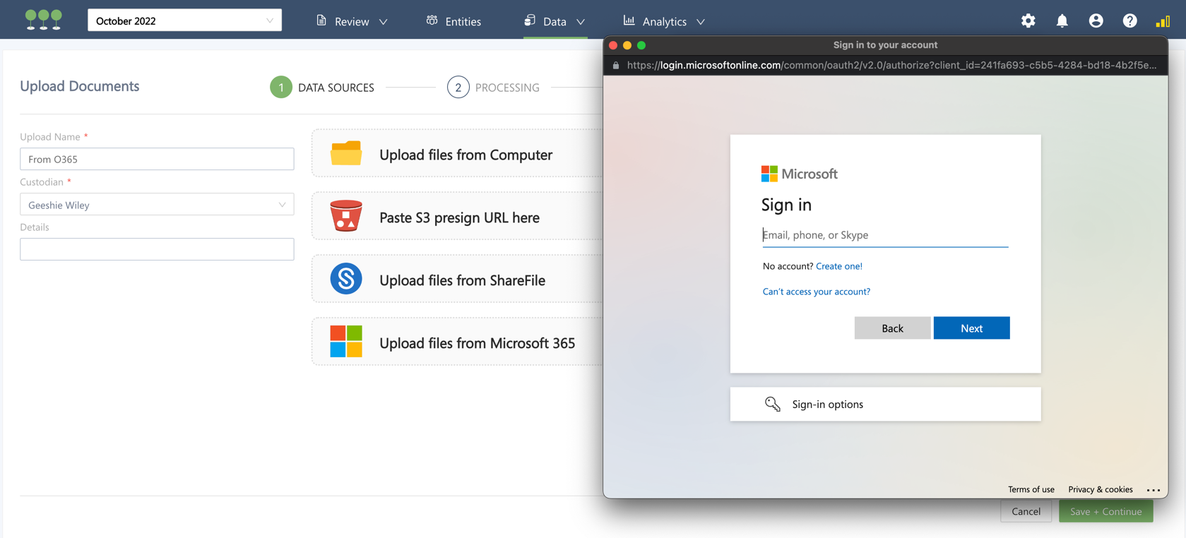Open the notifications bell
The image size is (1186, 538).
pyautogui.click(x=1062, y=21)
